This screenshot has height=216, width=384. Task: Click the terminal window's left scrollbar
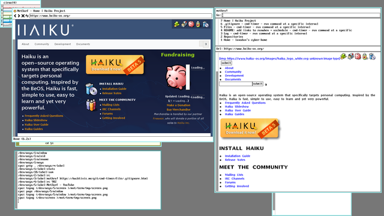coord(16,180)
